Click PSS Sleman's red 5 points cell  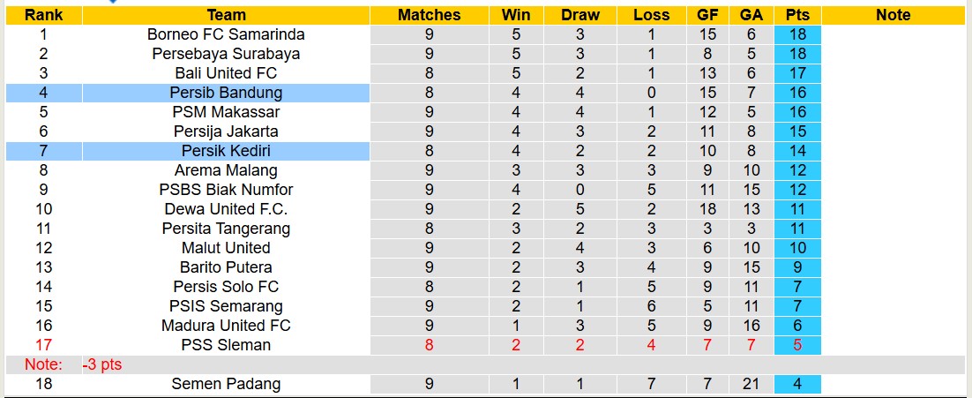797,345
